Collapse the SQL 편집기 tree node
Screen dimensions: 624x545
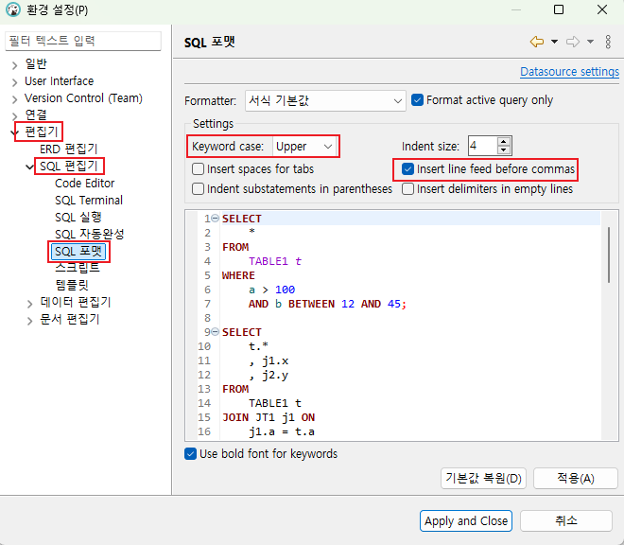(x=30, y=167)
